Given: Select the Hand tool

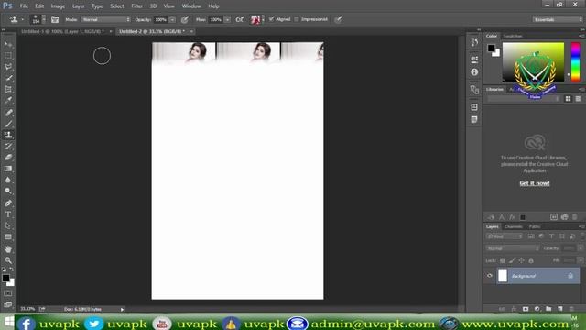Looking at the screenshot, I should point(8,248).
